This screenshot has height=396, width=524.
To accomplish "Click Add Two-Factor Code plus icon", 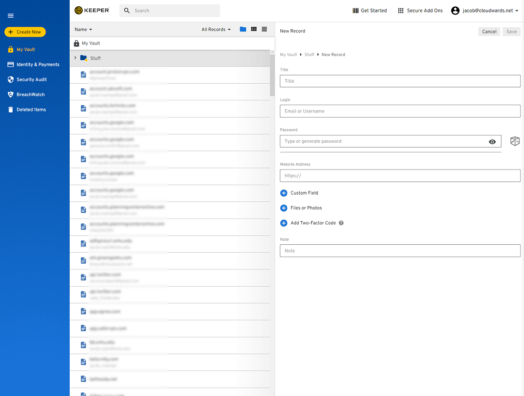I will 283,223.
